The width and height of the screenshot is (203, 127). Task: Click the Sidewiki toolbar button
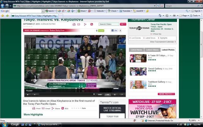(x=99, y=11)
